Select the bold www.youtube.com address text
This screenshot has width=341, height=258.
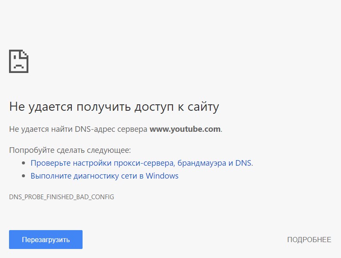(185, 129)
